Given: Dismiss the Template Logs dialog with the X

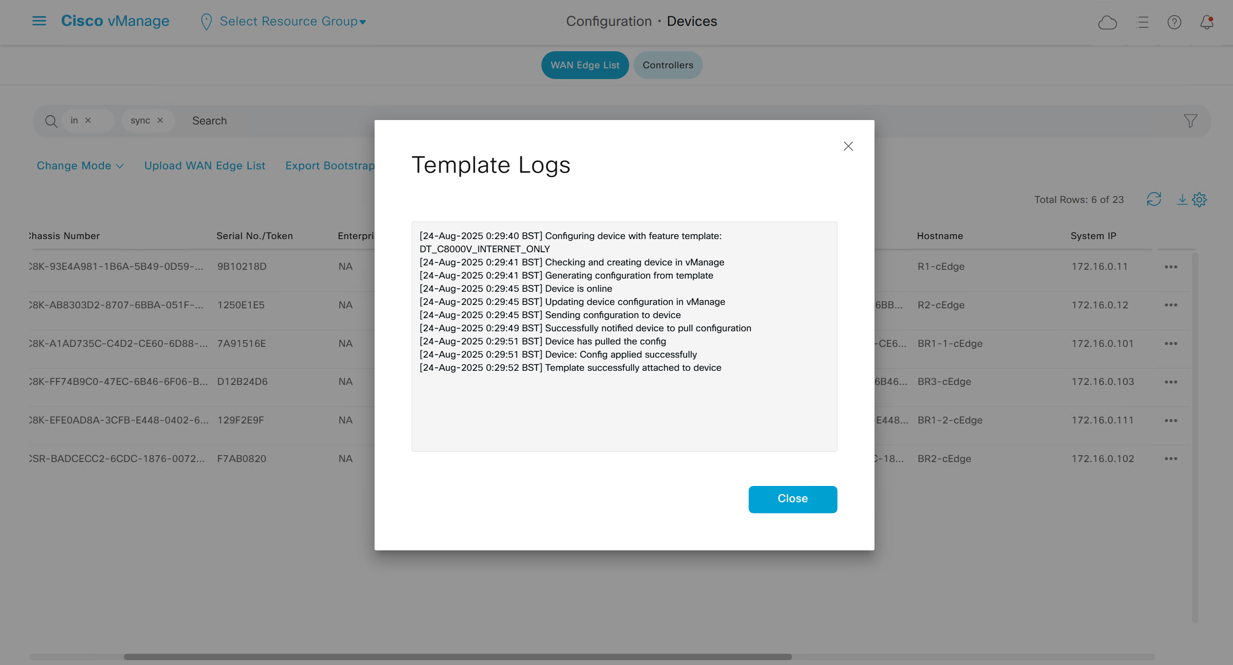Looking at the screenshot, I should [x=848, y=146].
